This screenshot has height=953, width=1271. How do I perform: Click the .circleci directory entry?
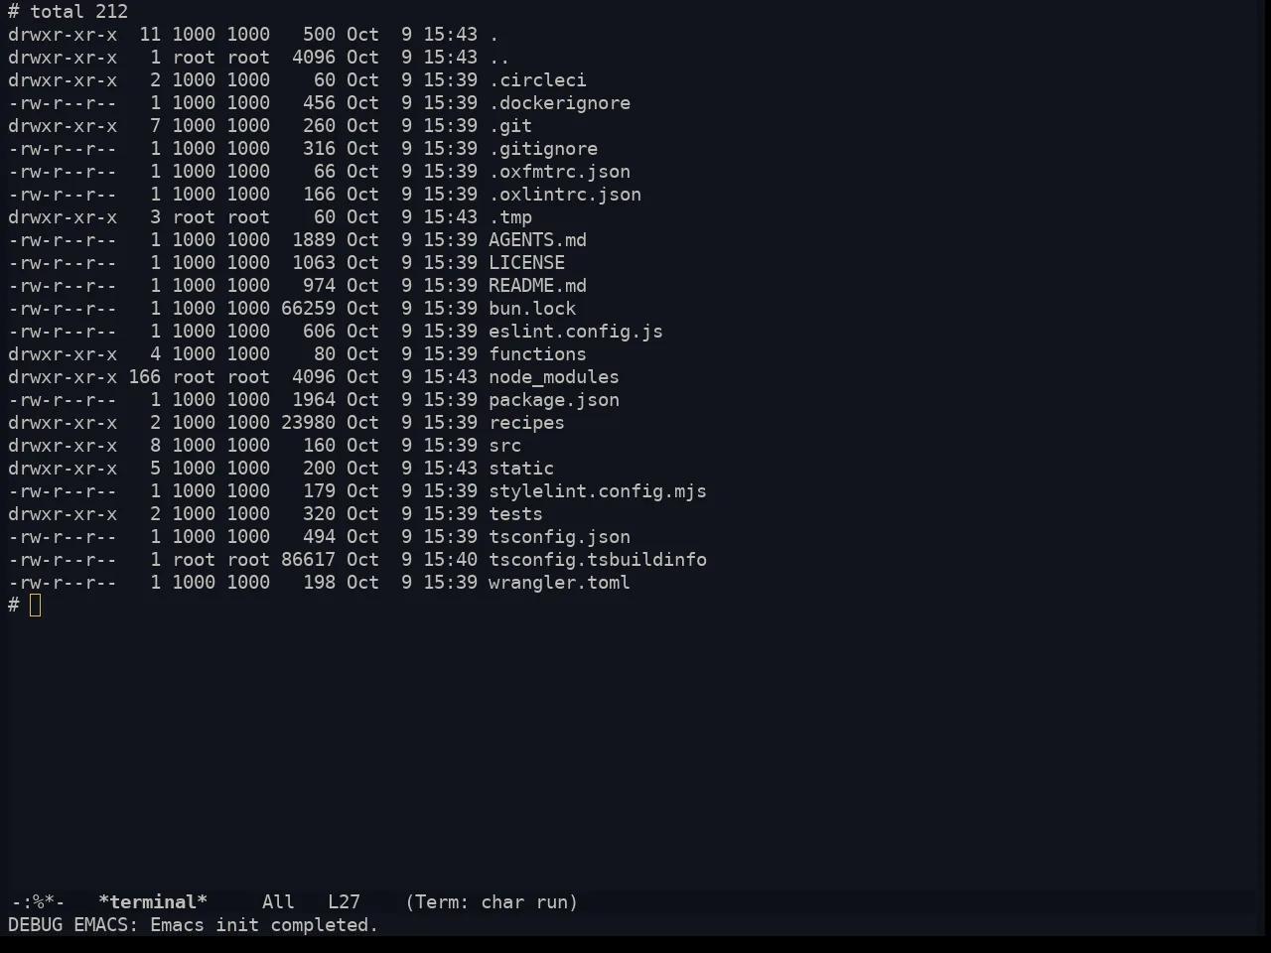[x=537, y=80]
